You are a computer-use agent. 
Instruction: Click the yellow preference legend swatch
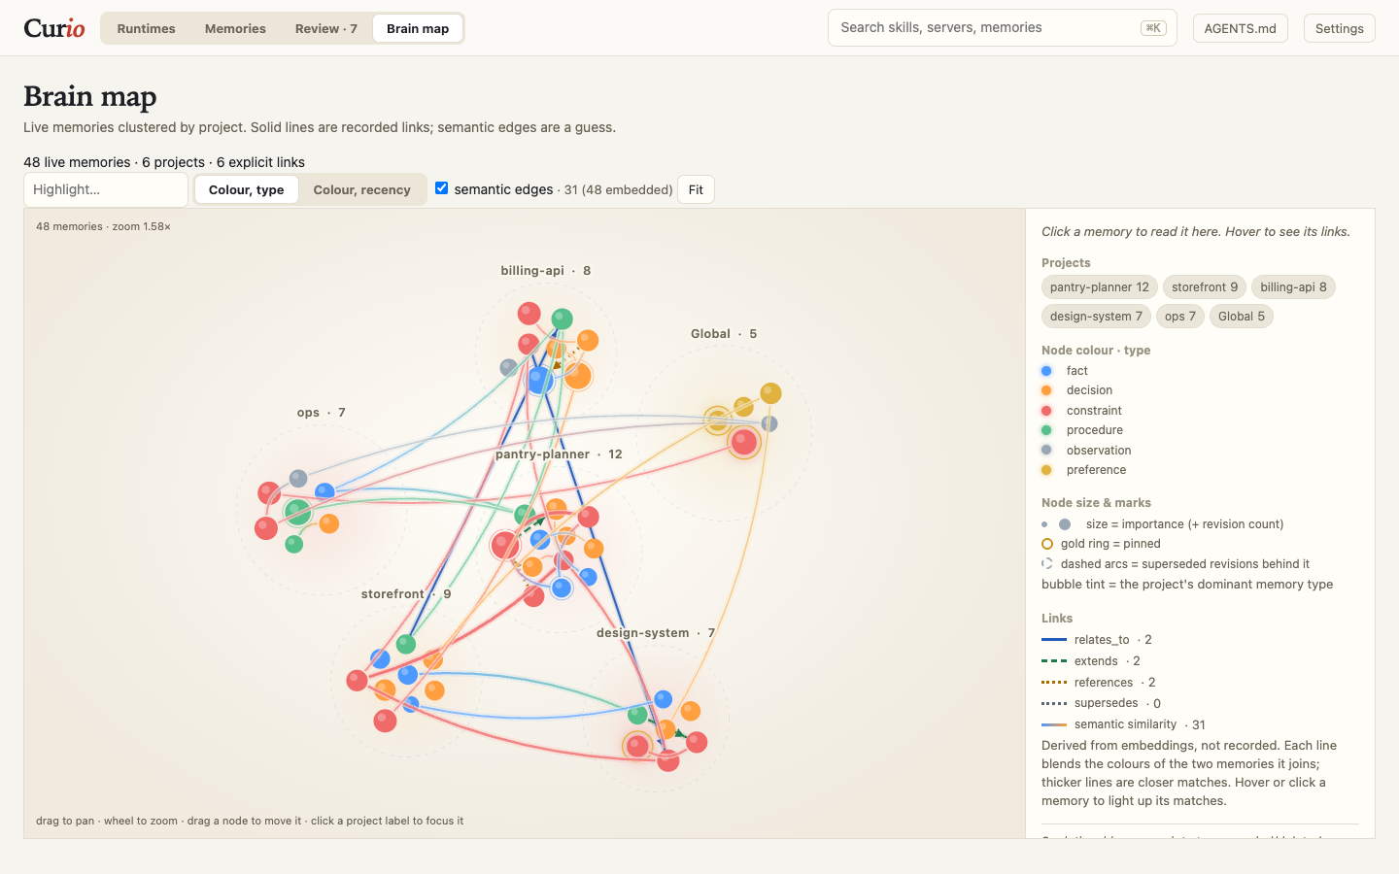point(1046,470)
